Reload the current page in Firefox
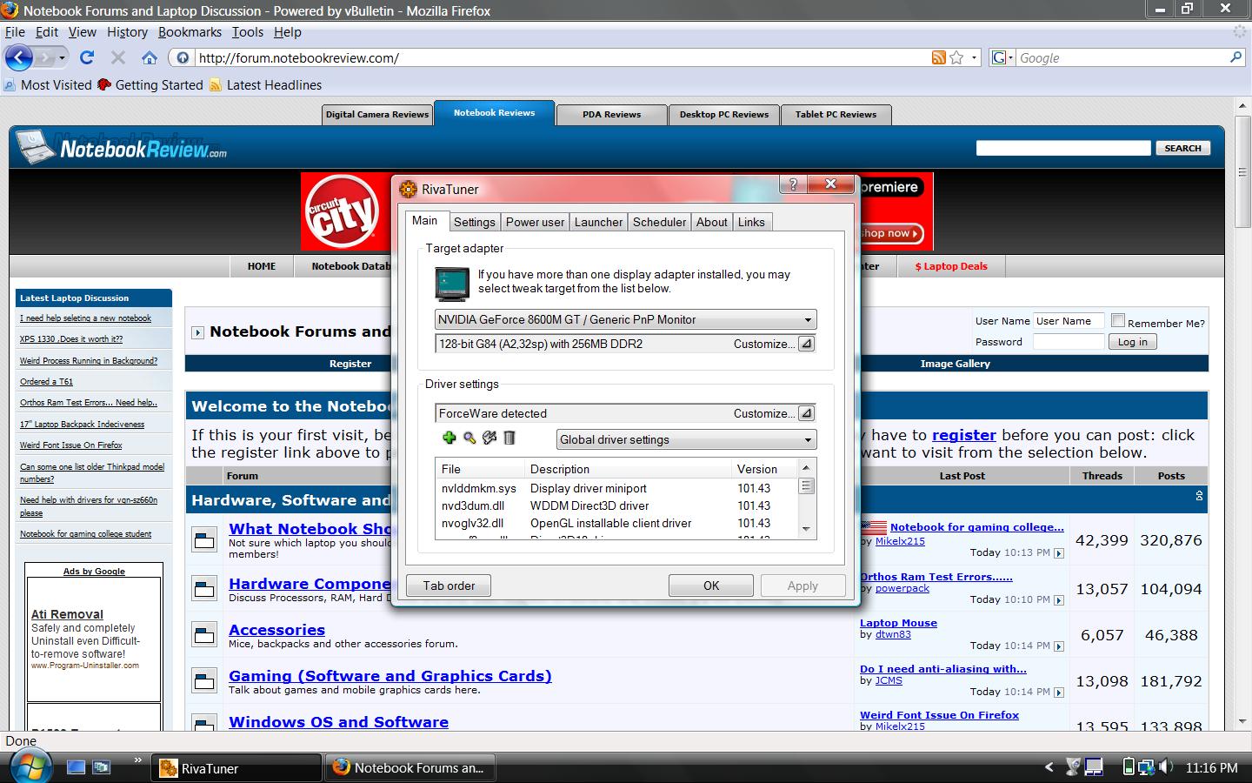Screen dimensions: 1252x783 point(86,57)
